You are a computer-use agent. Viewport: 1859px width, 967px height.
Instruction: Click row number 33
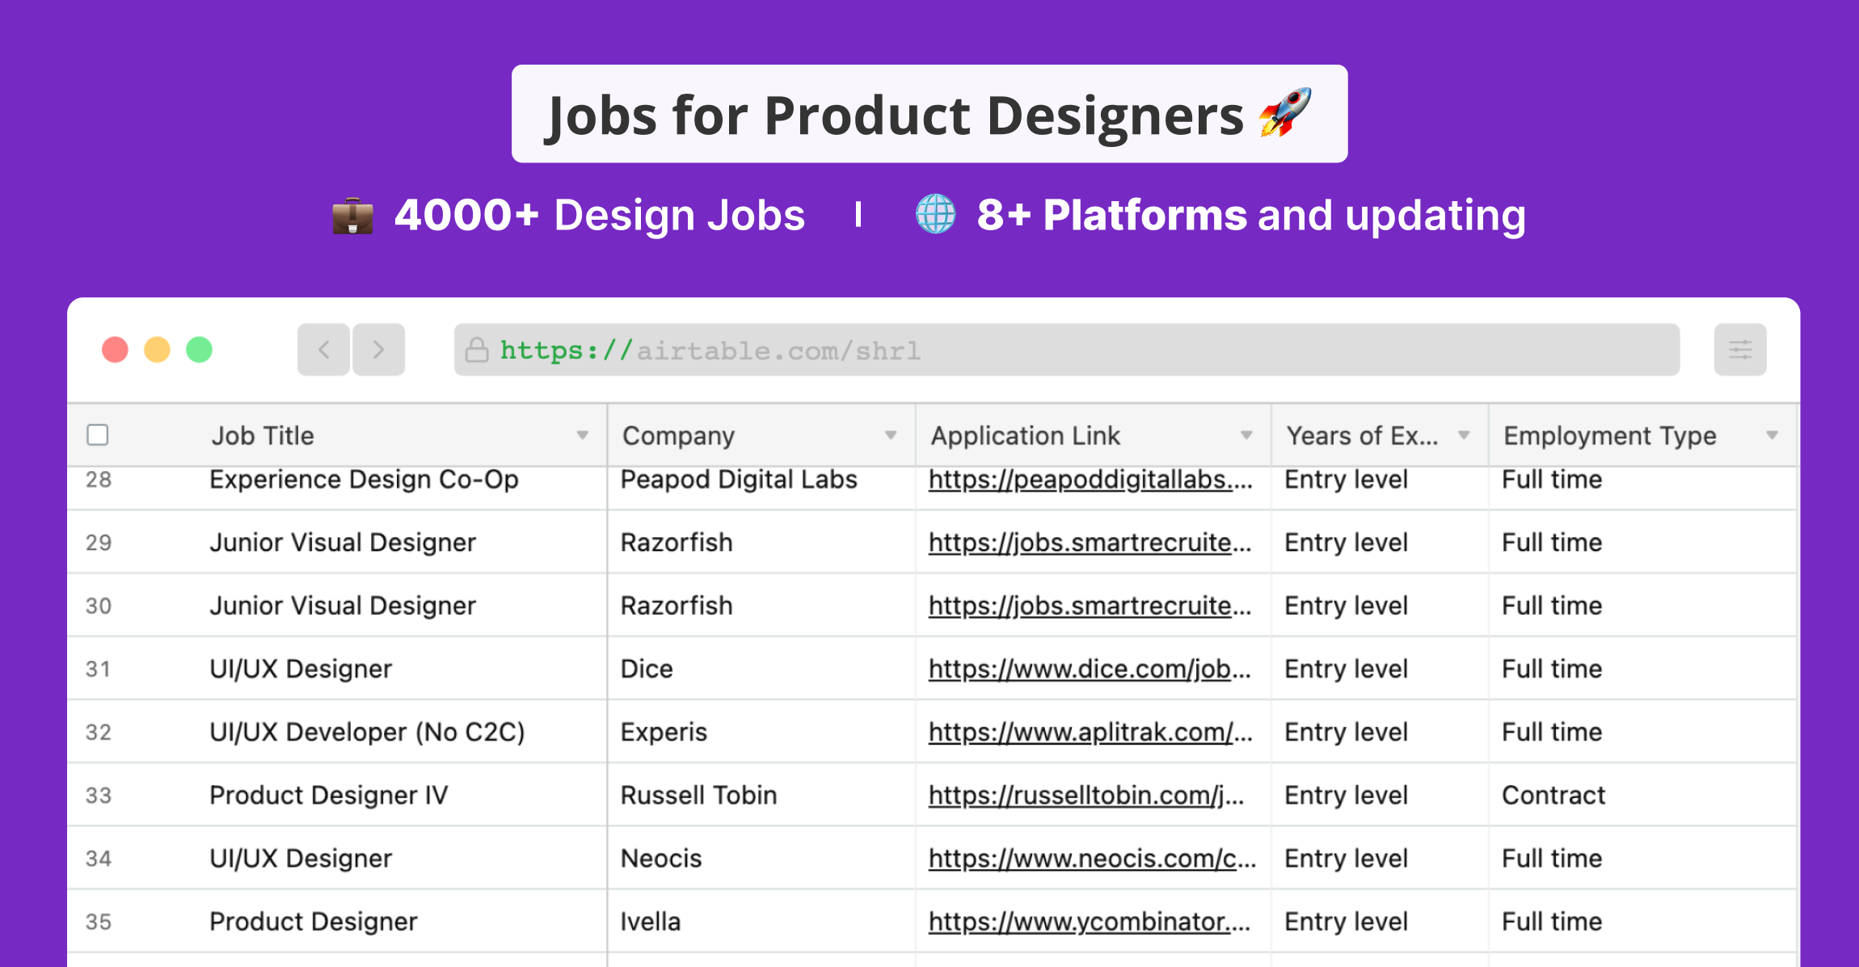[99, 796]
